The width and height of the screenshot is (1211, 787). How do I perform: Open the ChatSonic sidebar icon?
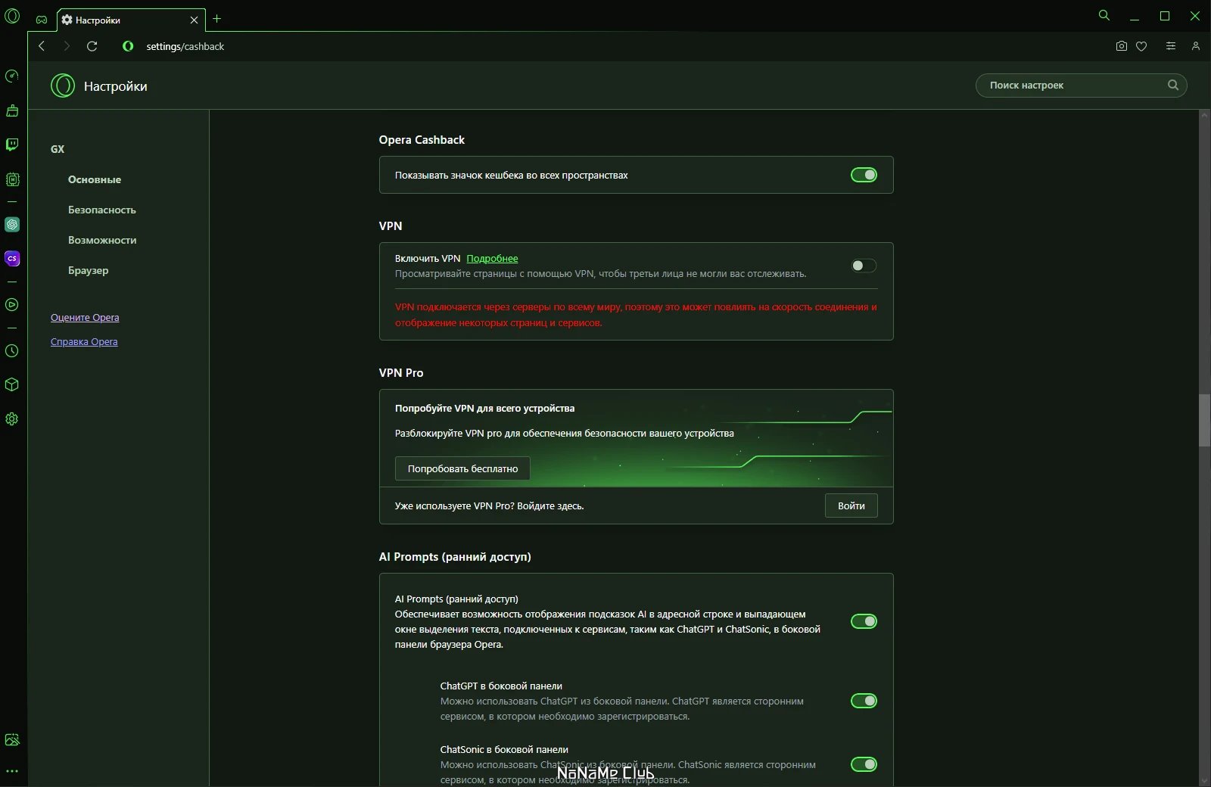tap(12, 259)
